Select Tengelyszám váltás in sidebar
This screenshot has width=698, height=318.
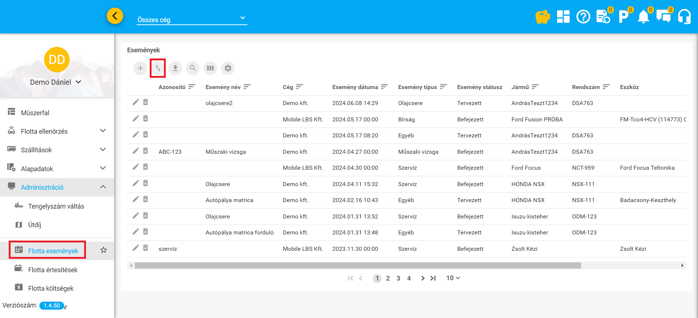pyautogui.click(x=56, y=206)
